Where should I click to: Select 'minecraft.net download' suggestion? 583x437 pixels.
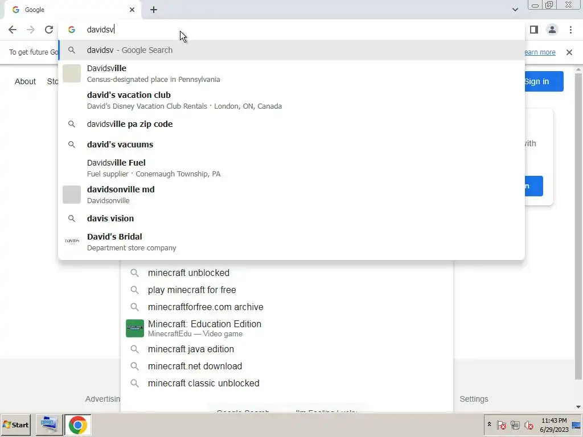(287, 366)
